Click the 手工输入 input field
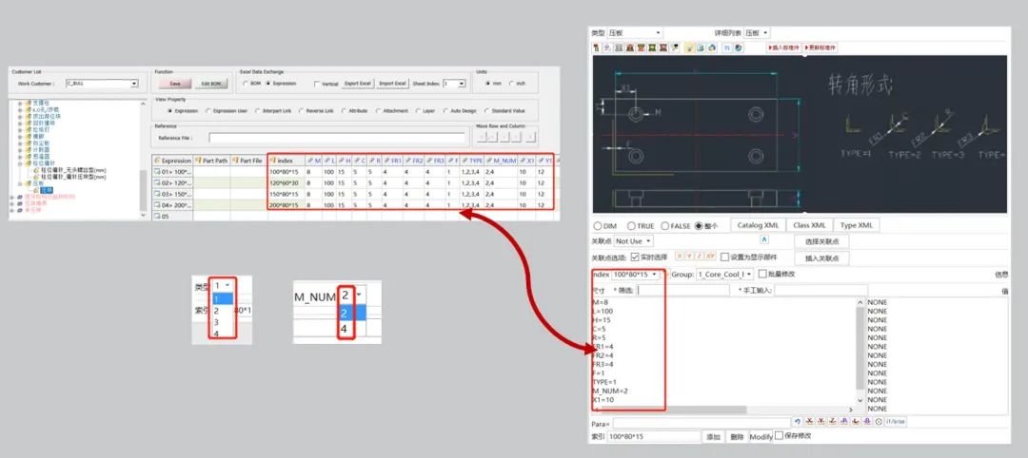Viewport: 1028px width, 458px height. tap(820, 290)
